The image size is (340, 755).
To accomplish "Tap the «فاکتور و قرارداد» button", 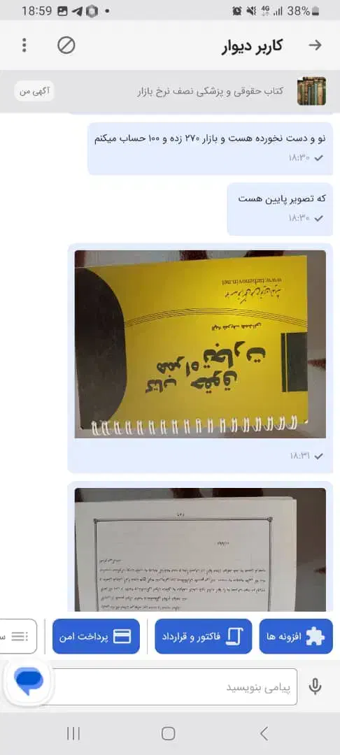I will point(203,637).
